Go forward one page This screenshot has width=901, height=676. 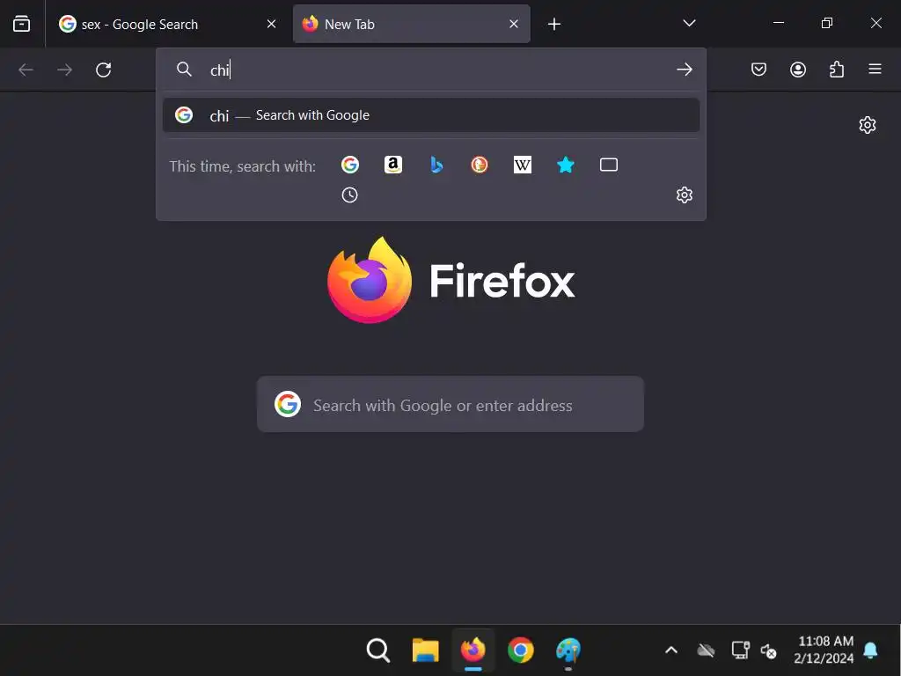pos(65,70)
